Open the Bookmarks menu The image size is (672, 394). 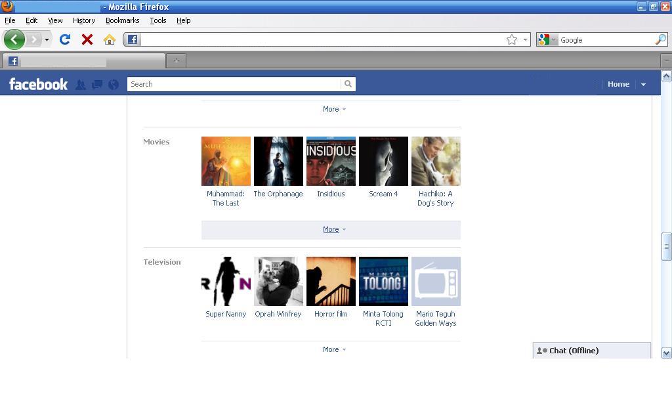(x=123, y=20)
